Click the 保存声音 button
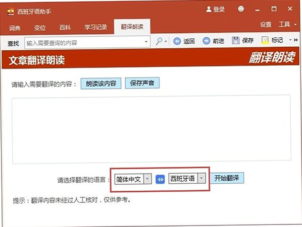Image resolution: width=302 pixels, height=227 pixels. (x=142, y=83)
